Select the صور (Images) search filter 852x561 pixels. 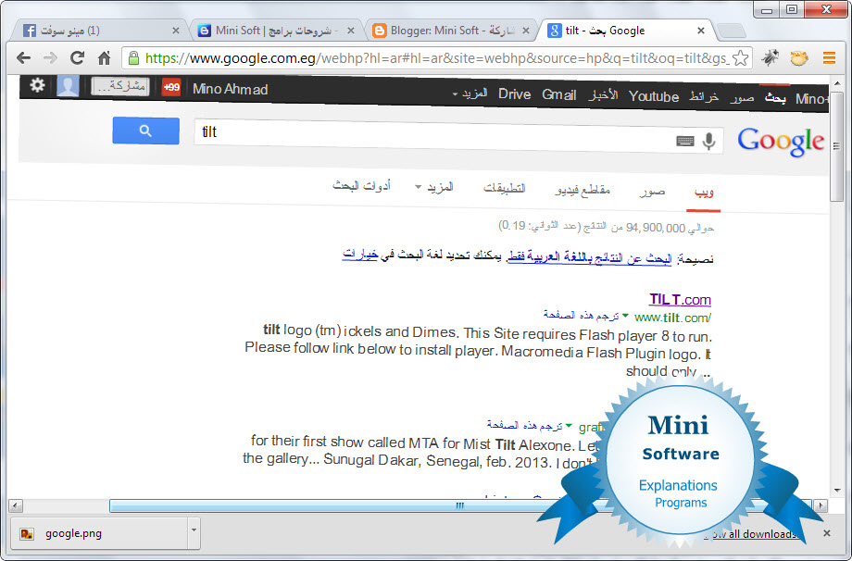(652, 191)
